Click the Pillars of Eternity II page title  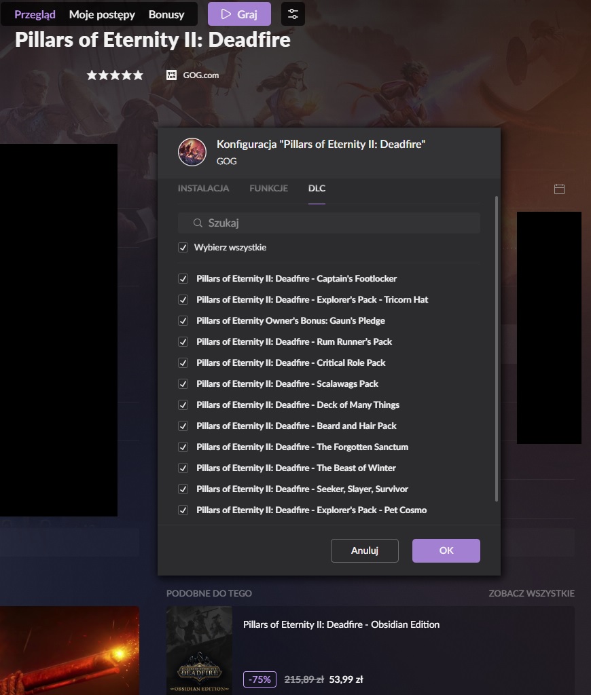(x=153, y=40)
